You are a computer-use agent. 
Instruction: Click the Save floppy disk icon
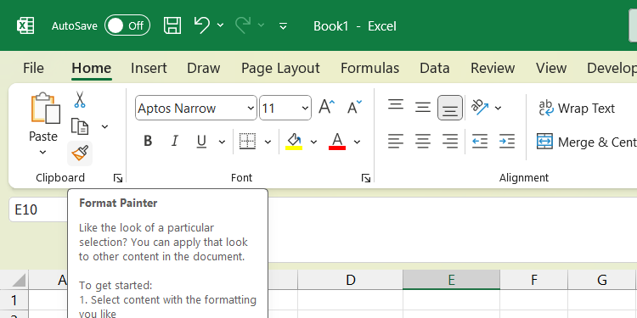coord(172,25)
